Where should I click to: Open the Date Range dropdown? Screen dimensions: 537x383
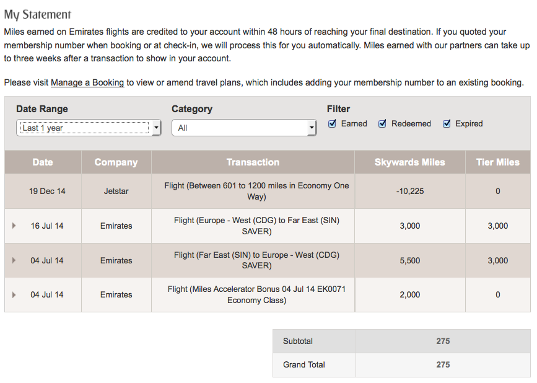89,128
